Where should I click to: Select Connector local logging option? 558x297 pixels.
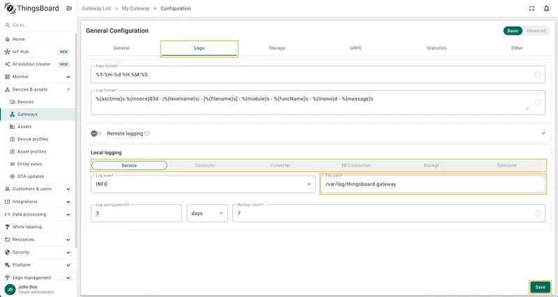click(204, 165)
